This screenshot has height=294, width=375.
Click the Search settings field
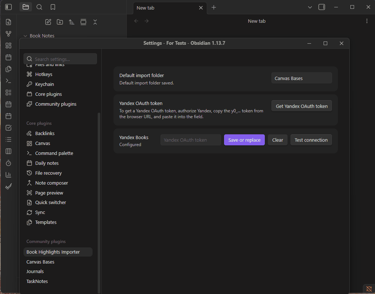click(60, 59)
